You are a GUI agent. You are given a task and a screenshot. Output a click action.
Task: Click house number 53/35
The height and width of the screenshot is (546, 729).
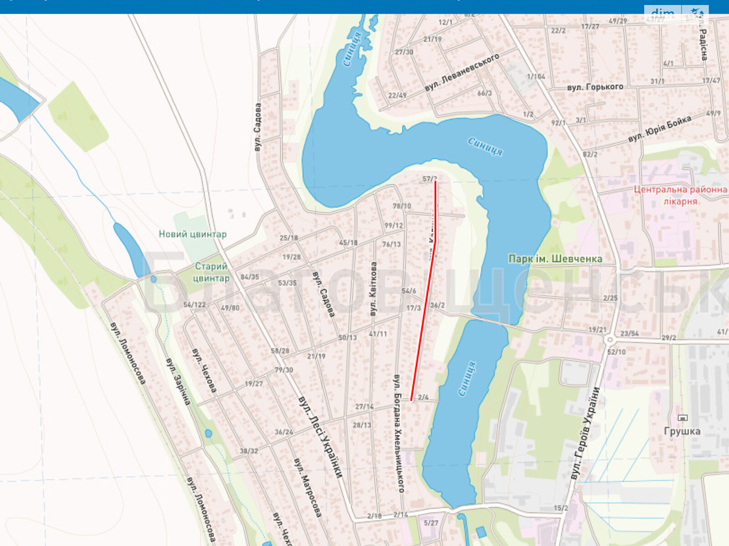click(287, 283)
